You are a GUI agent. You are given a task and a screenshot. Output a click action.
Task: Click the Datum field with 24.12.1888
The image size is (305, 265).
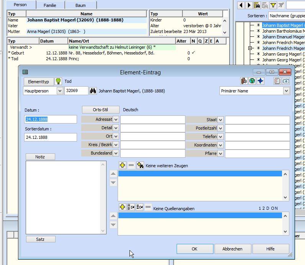(x=51, y=119)
